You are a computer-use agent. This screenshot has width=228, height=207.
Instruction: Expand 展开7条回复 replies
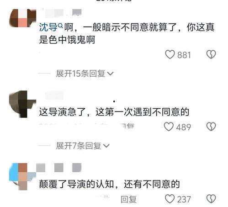tap(83, 146)
